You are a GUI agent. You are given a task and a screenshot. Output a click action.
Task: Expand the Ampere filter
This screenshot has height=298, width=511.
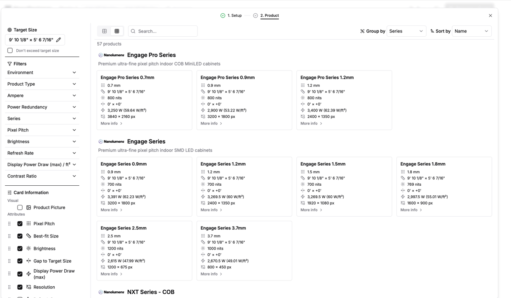coord(42,96)
